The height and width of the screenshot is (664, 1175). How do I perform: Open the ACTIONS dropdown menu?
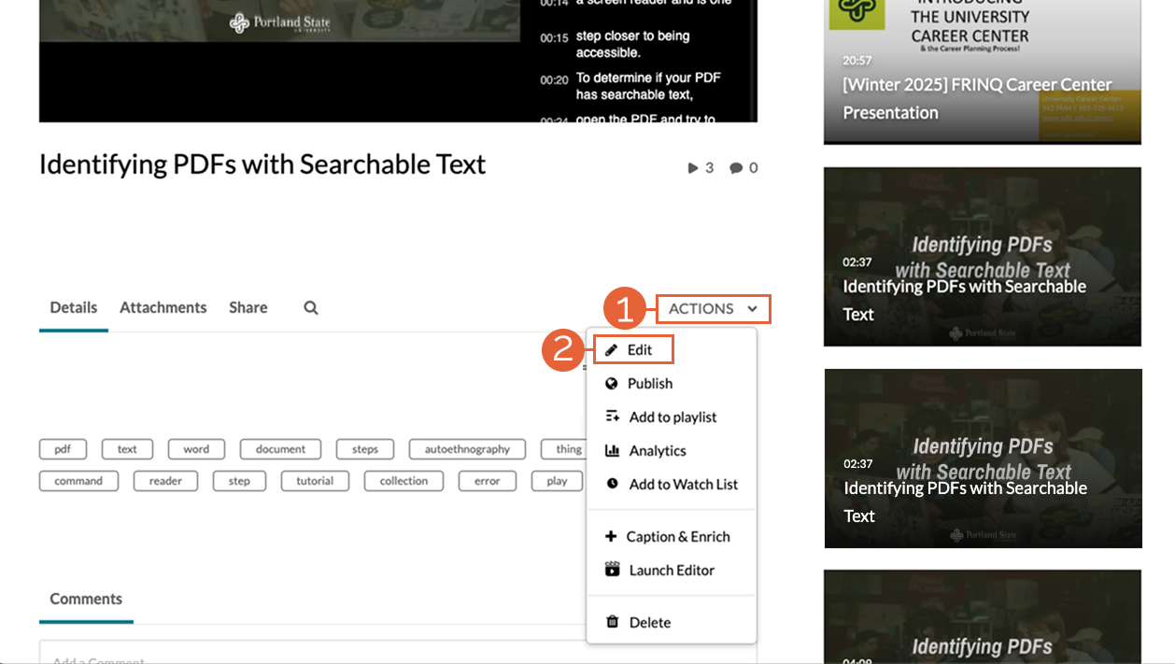coord(714,309)
